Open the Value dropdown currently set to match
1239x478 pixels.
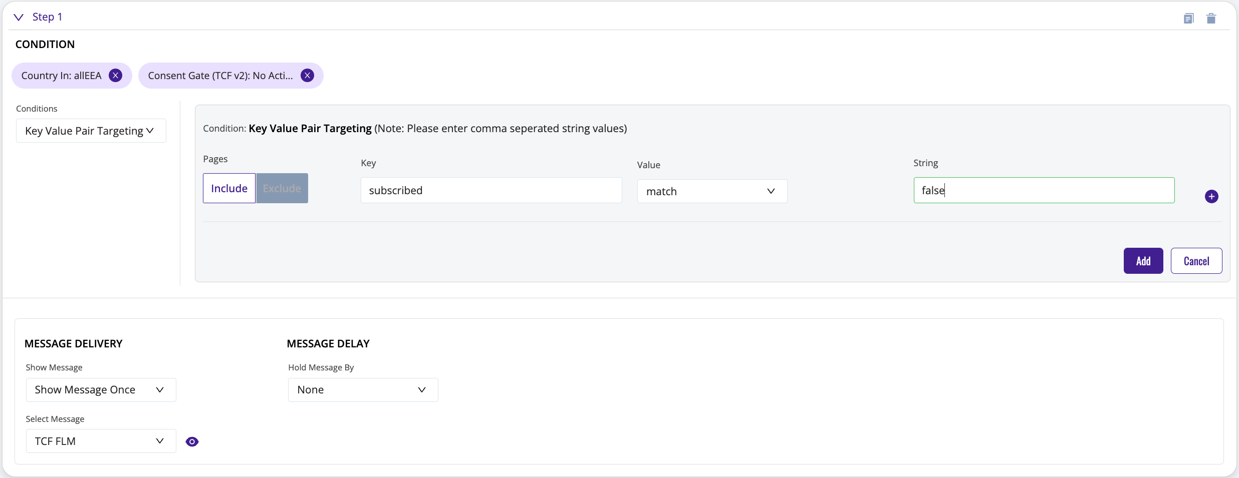712,191
